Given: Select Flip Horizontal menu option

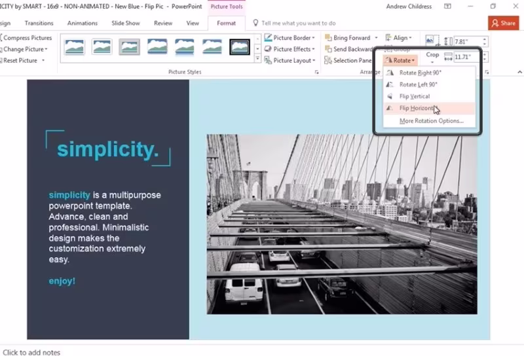Looking at the screenshot, I should (x=429, y=108).
